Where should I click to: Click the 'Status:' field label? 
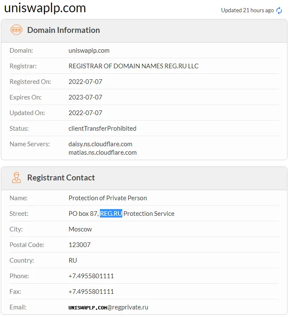(19, 129)
